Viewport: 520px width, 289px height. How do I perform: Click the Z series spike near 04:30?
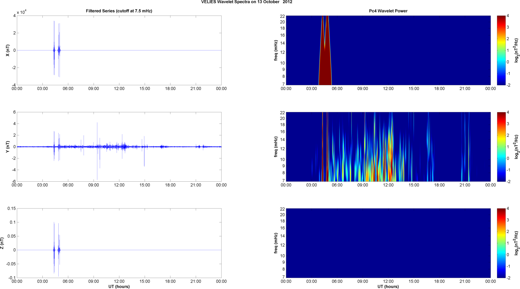click(54, 248)
